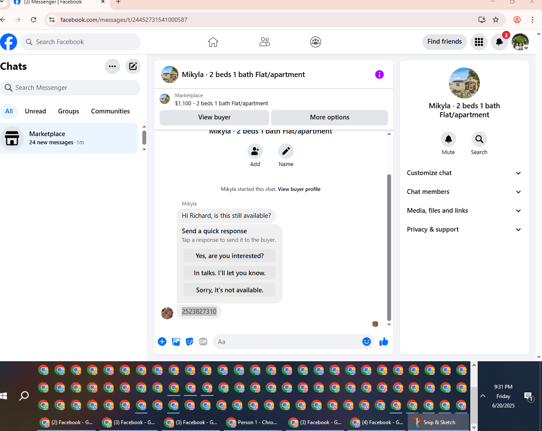Click the message Aa input box
This screenshot has height=431, width=542.
click(x=294, y=342)
